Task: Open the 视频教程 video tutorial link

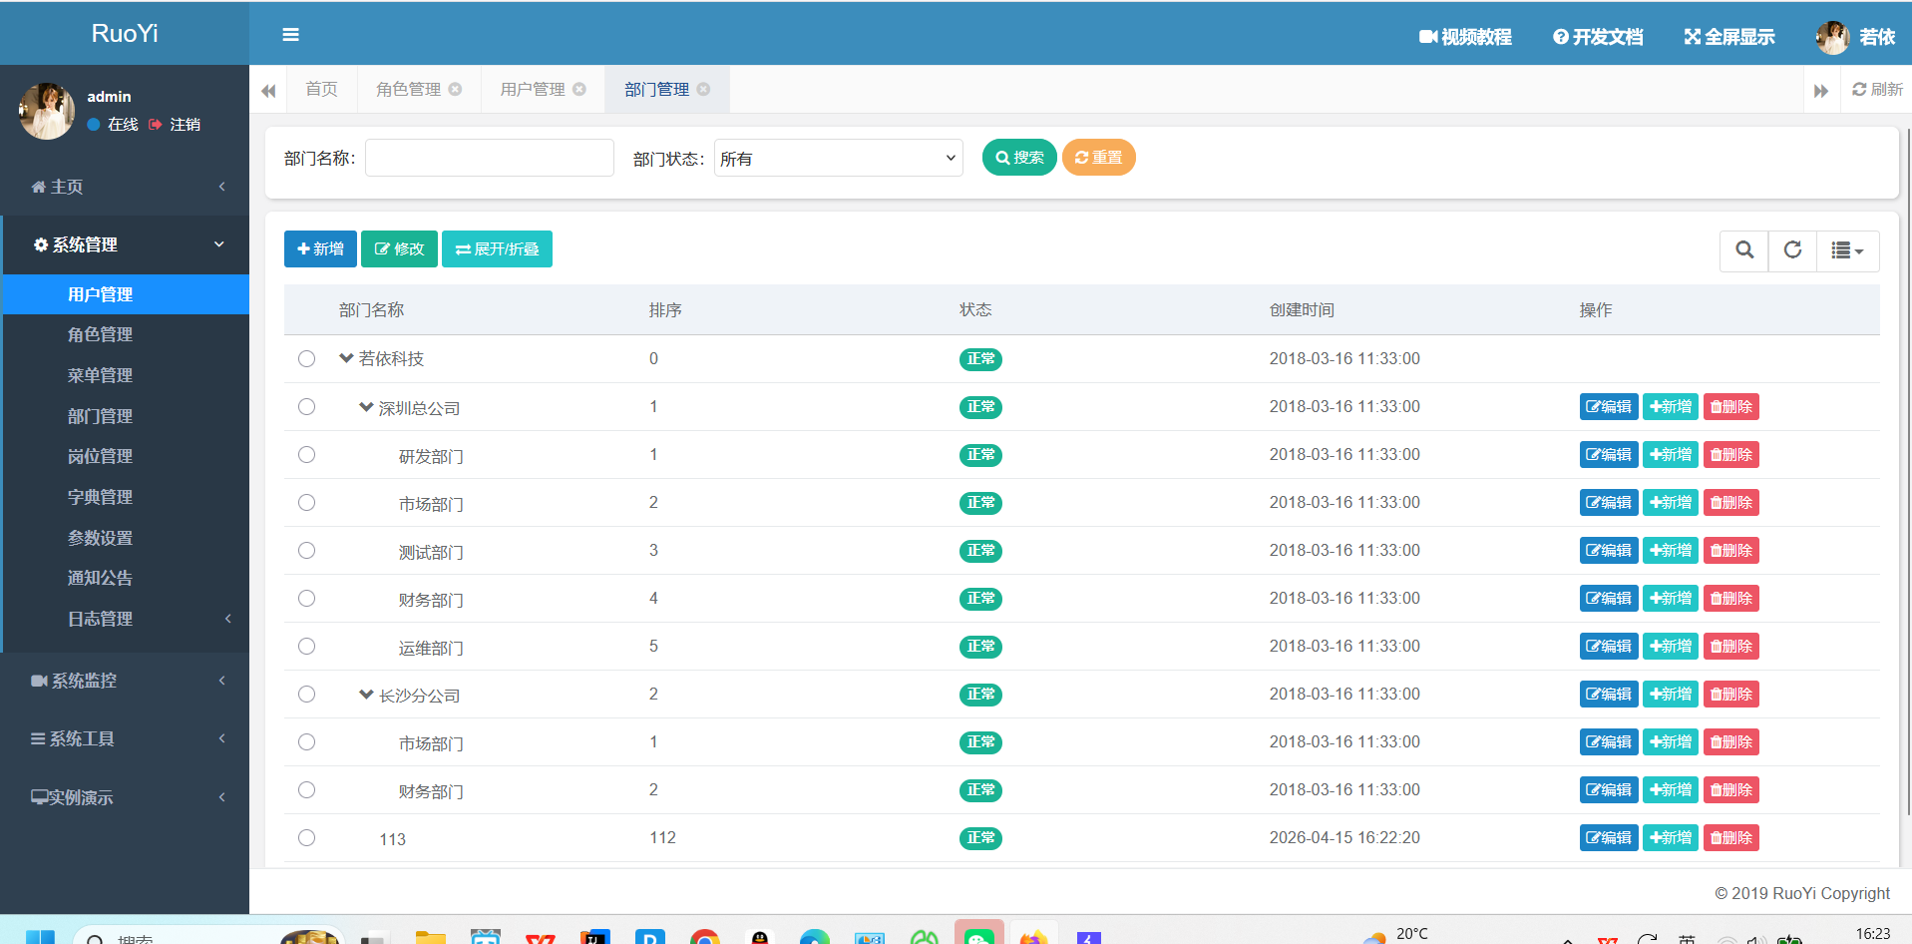Action: (1465, 37)
